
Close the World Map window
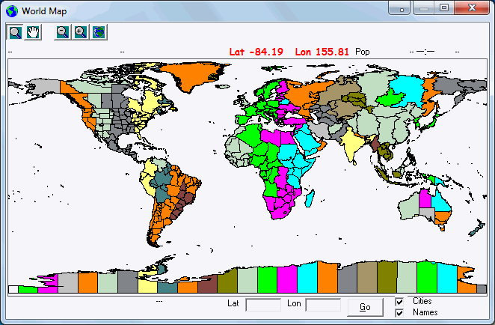tap(472, 8)
